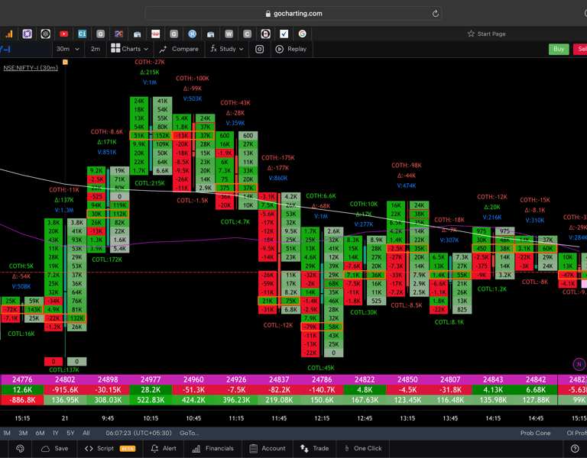The width and height of the screenshot is (587, 458).
Task: Click the Account clipboard icon
Action: click(x=253, y=448)
